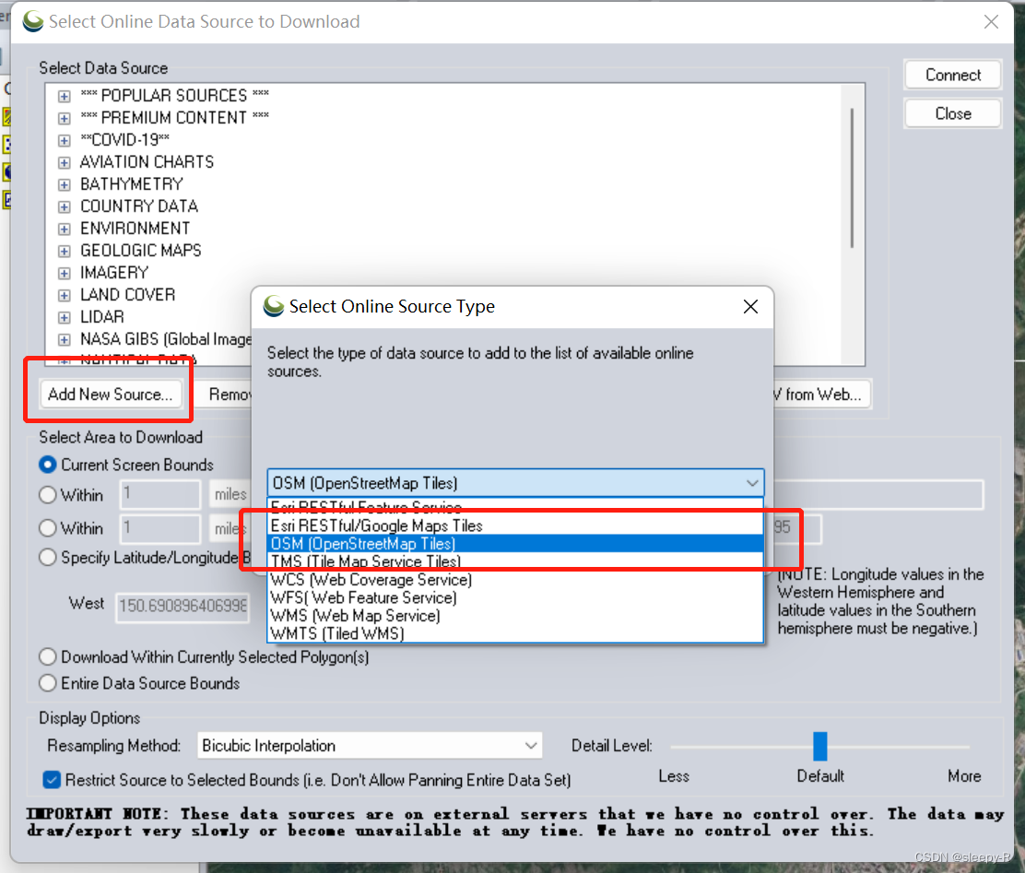1025x873 pixels.
Task: Choose Esri RESTful/Google Maps Tiles option
Action: 515,525
